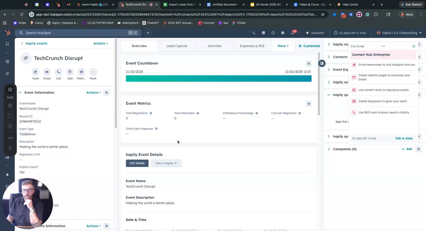Close the Trial Guide panel
Screen dimensions: 426x231
414,46
